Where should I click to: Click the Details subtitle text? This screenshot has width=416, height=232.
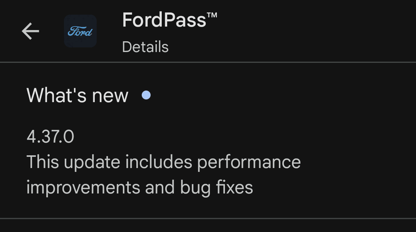click(145, 47)
